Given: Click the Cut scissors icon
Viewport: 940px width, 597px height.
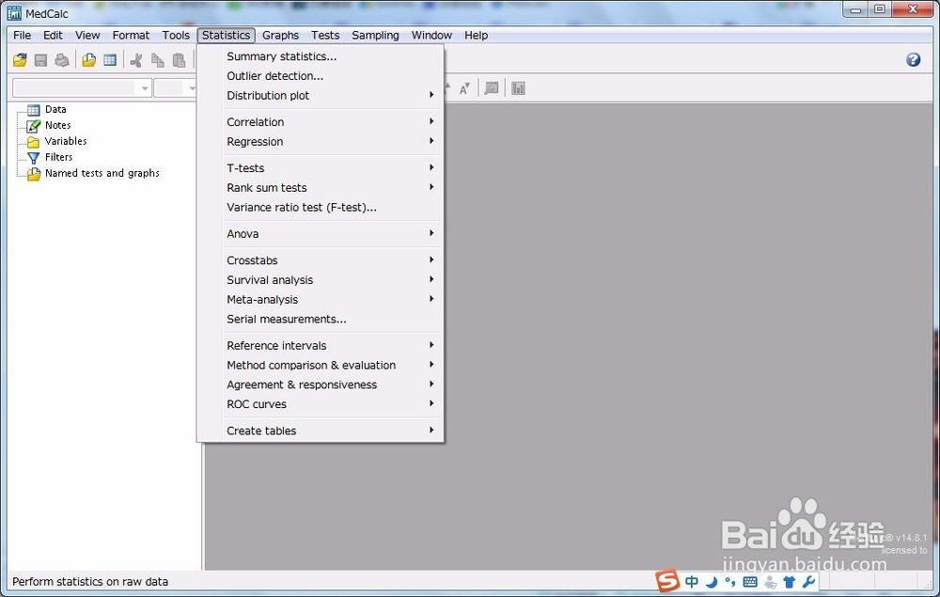Looking at the screenshot, I should pyautogui.click(x=136, y=60).
